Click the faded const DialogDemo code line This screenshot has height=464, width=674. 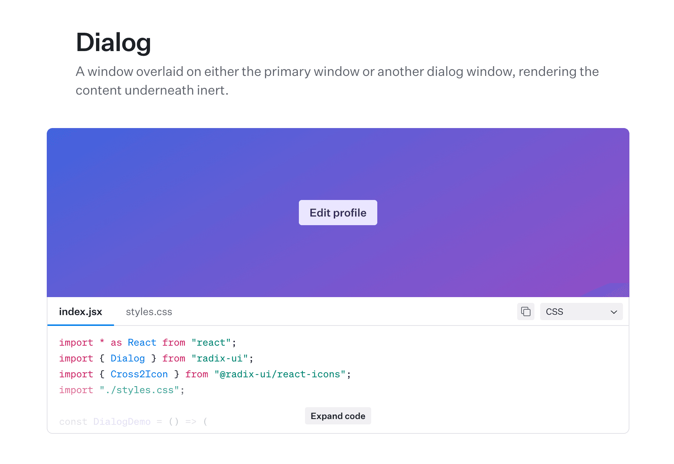[x=133, y=422]
